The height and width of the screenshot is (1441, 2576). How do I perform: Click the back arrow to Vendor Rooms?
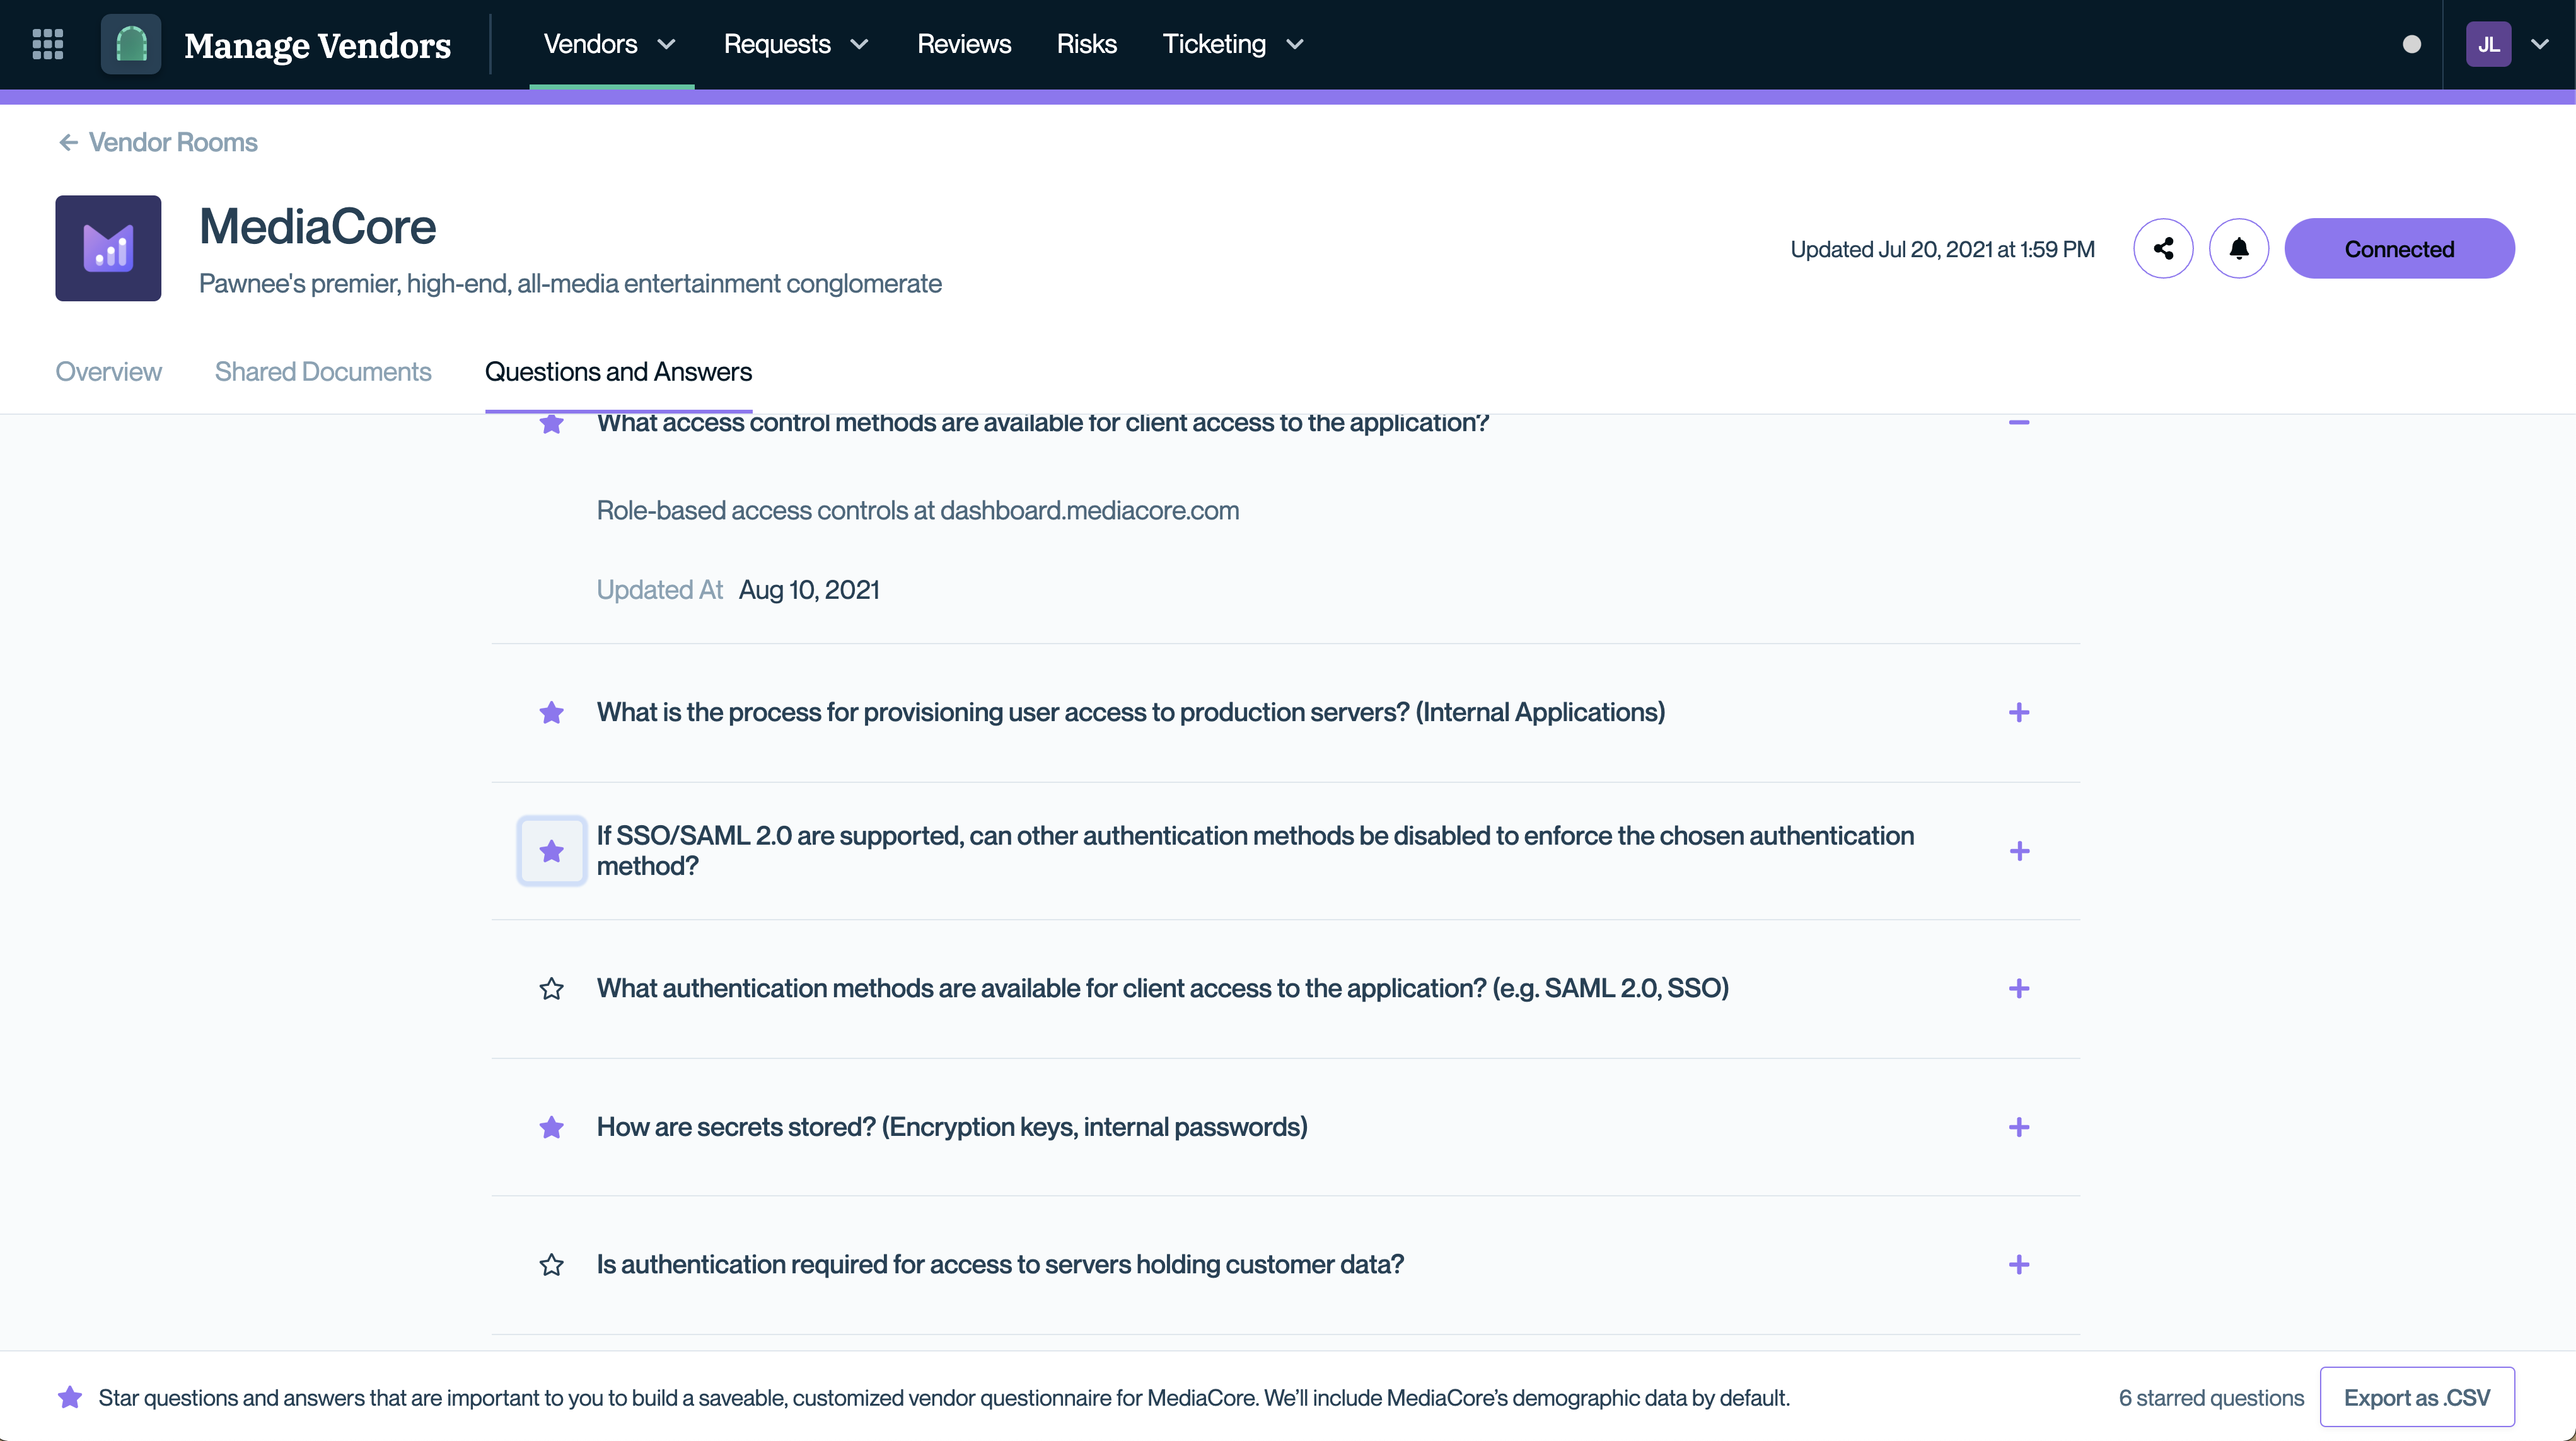click(68, 143)
